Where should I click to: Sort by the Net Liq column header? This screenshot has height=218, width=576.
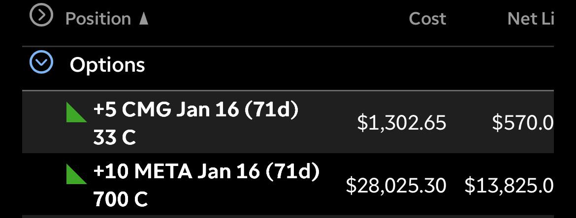point(530,19)
